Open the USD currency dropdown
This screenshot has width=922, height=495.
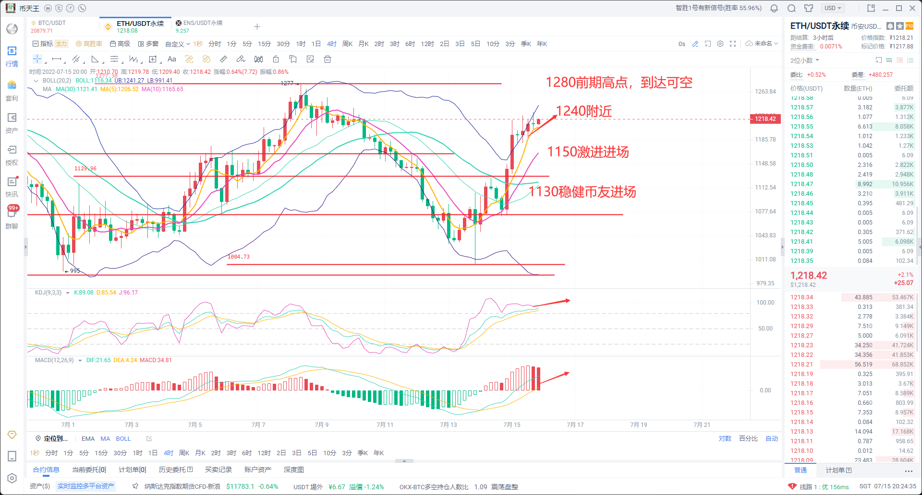pos(833,8)
